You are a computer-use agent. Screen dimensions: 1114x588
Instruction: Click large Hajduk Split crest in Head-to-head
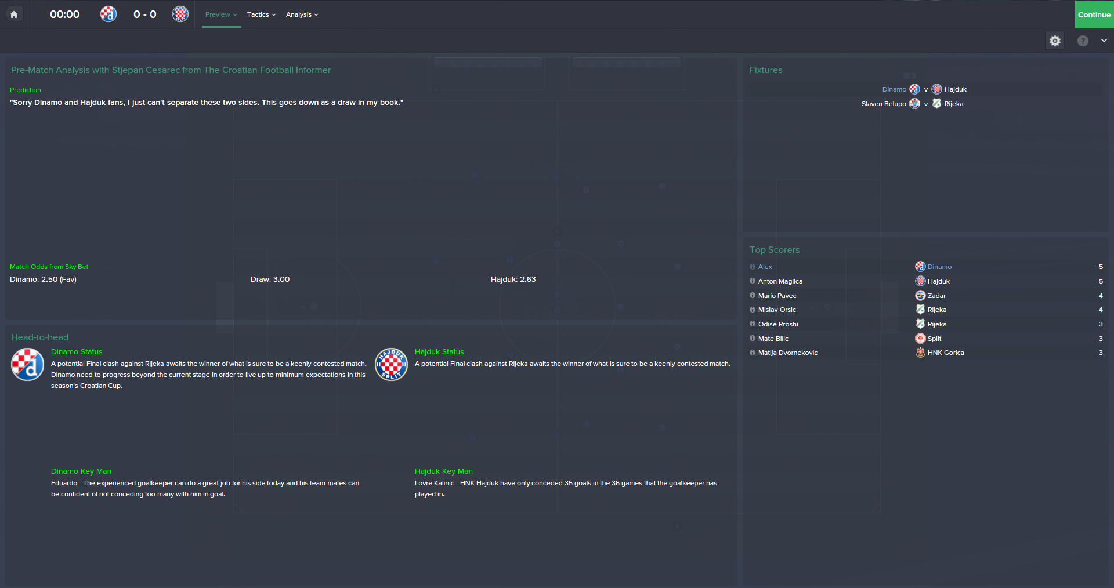point(392,364)
